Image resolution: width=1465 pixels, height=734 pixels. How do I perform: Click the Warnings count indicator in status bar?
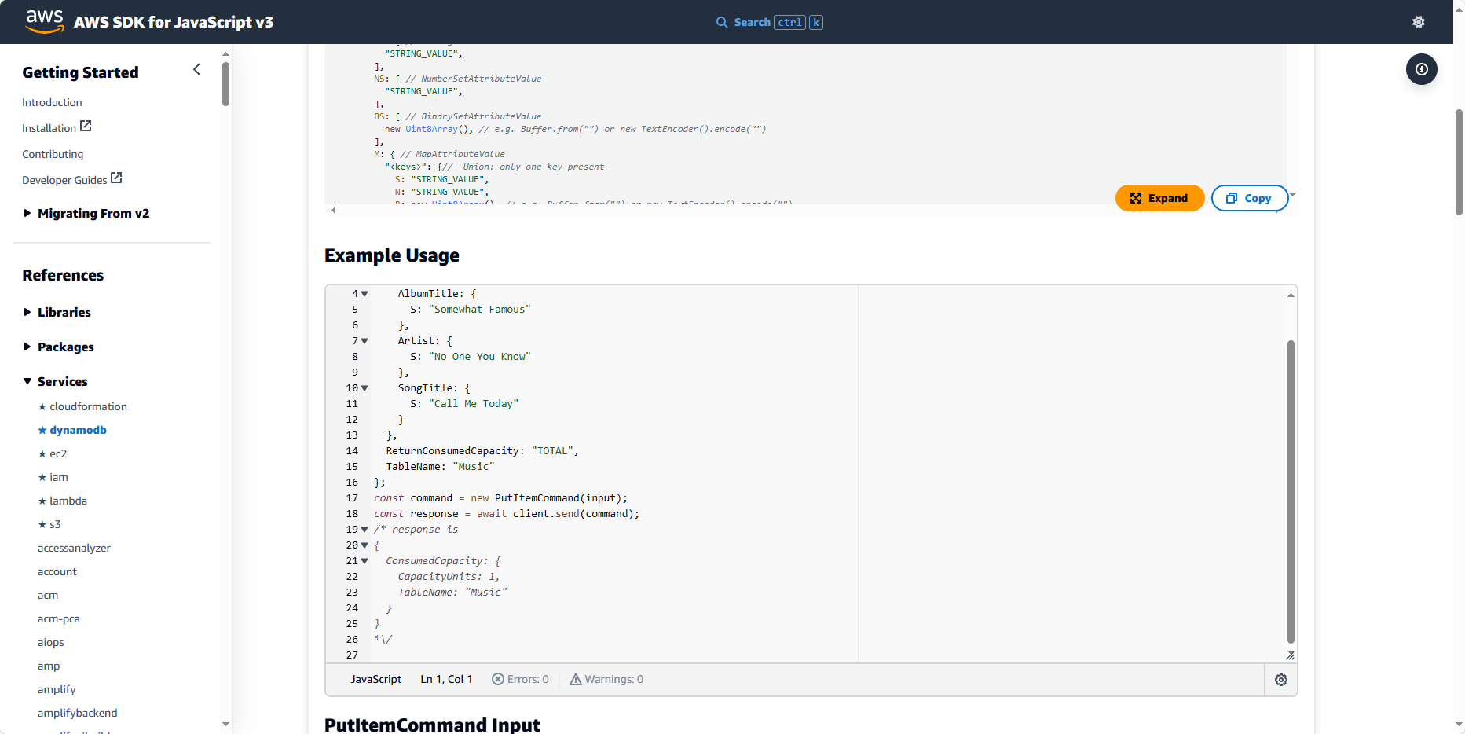coord(606,680)
